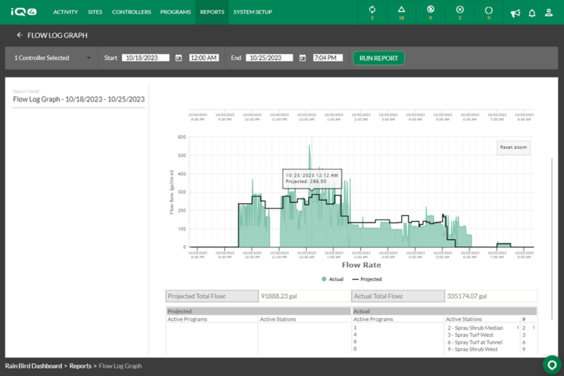Click the Start date field 10/18/2023
The image size is (564, 376).
[x=145, y=58]
